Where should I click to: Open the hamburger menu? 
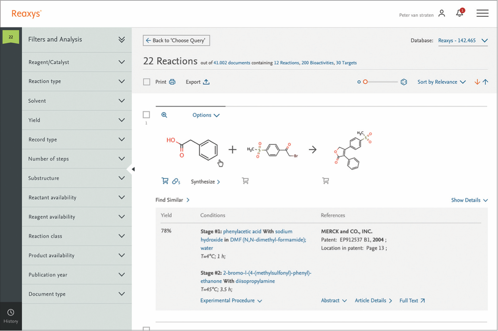pyautogui.click(x=482, y=13)
